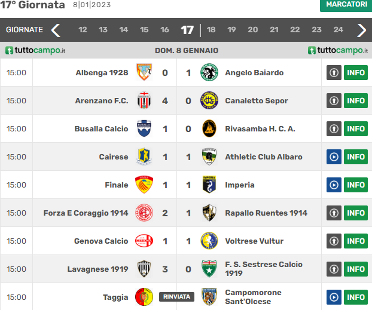
Task: Click upload icon for Arenzano F.C. match
Action: [334, 101]
